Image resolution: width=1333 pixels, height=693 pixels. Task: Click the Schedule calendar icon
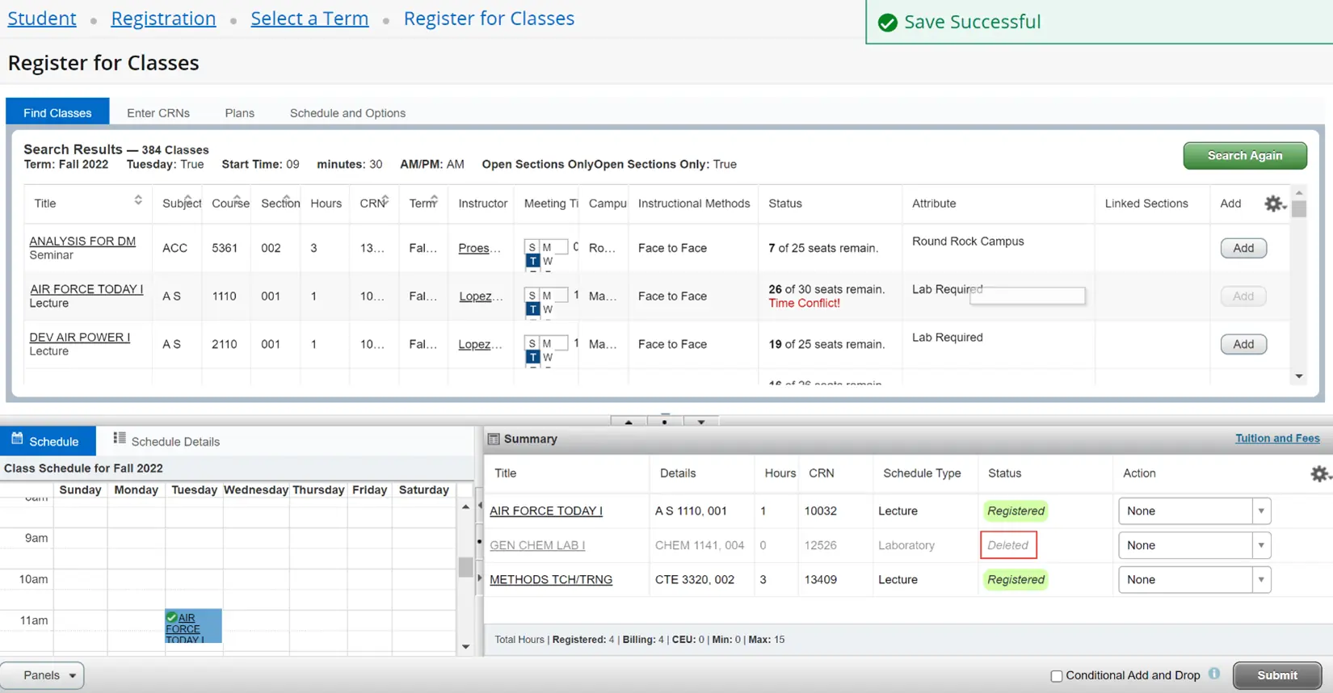(17, 439)
